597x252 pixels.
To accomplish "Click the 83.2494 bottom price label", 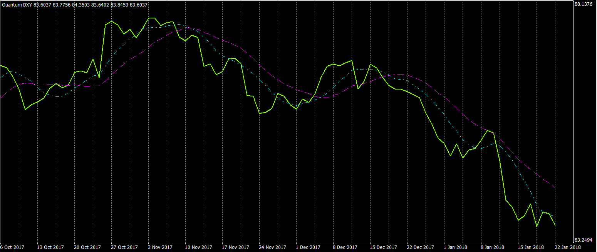I will tap(583, 240).
